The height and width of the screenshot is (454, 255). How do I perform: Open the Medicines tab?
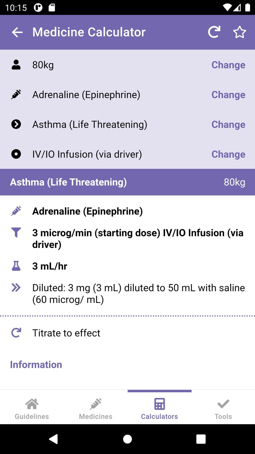(x=95, y=407)
